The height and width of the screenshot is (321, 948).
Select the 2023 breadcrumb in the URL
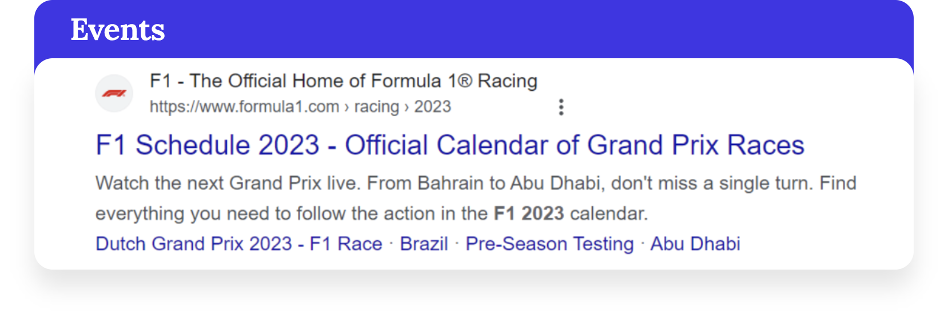click(x=432, y=107)
